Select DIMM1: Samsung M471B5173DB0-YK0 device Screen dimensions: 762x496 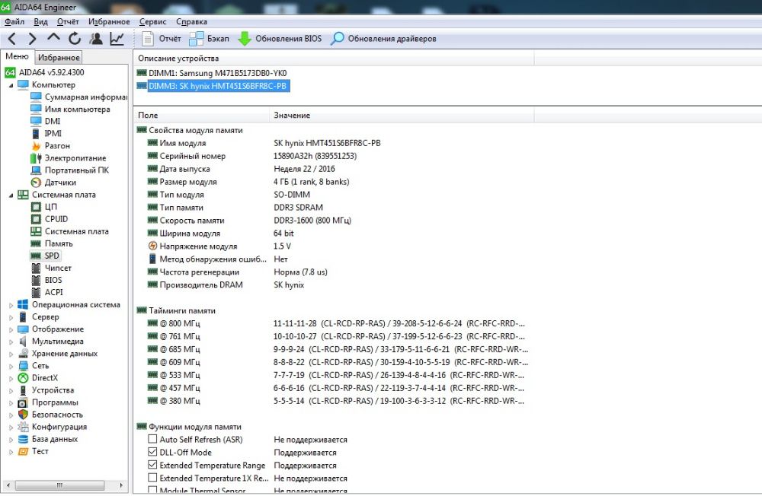point(218,73)
